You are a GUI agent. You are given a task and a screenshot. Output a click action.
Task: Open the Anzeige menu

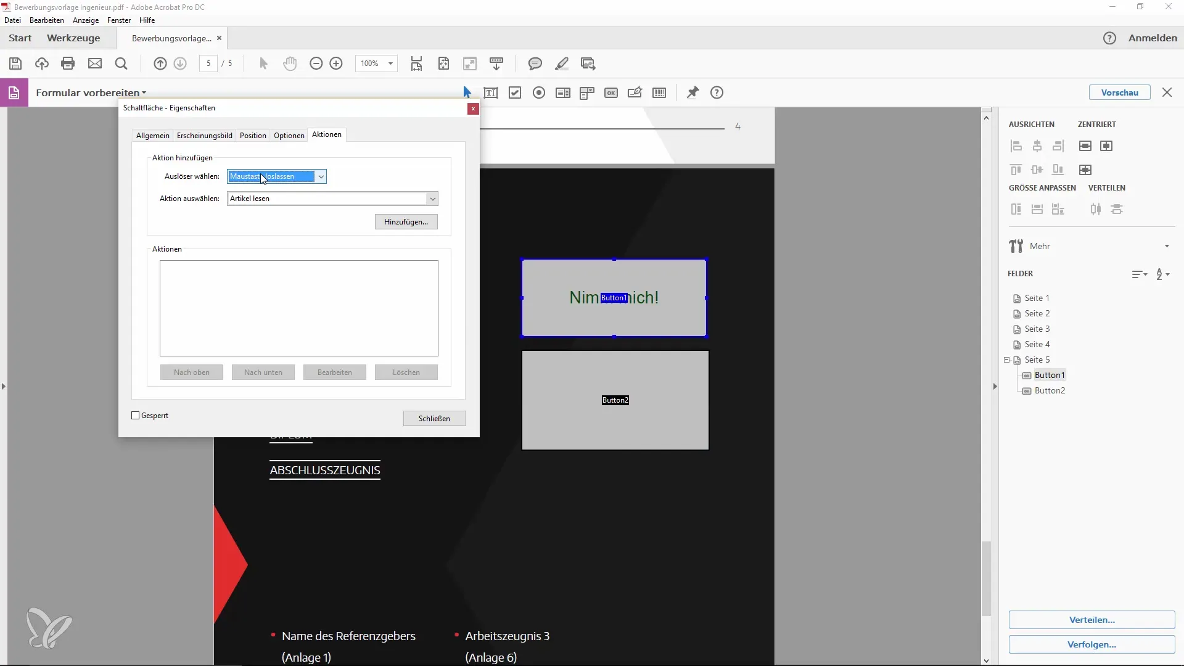click(86, 20)
